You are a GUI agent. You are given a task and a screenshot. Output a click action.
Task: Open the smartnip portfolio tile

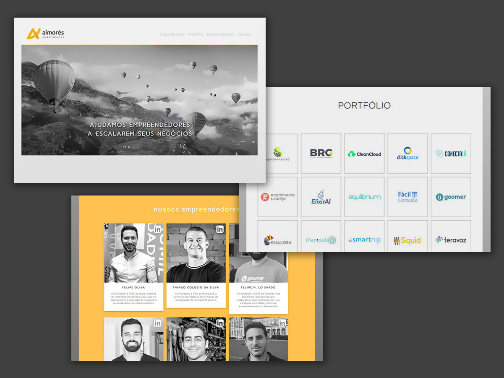(364, 236)
